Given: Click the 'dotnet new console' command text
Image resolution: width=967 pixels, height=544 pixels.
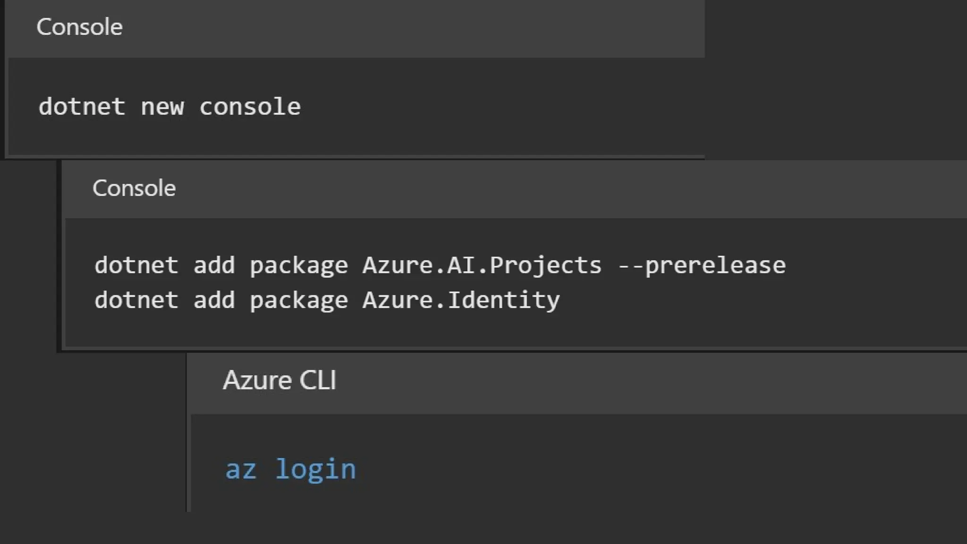Looking at the screenshot, I should 169,107.
